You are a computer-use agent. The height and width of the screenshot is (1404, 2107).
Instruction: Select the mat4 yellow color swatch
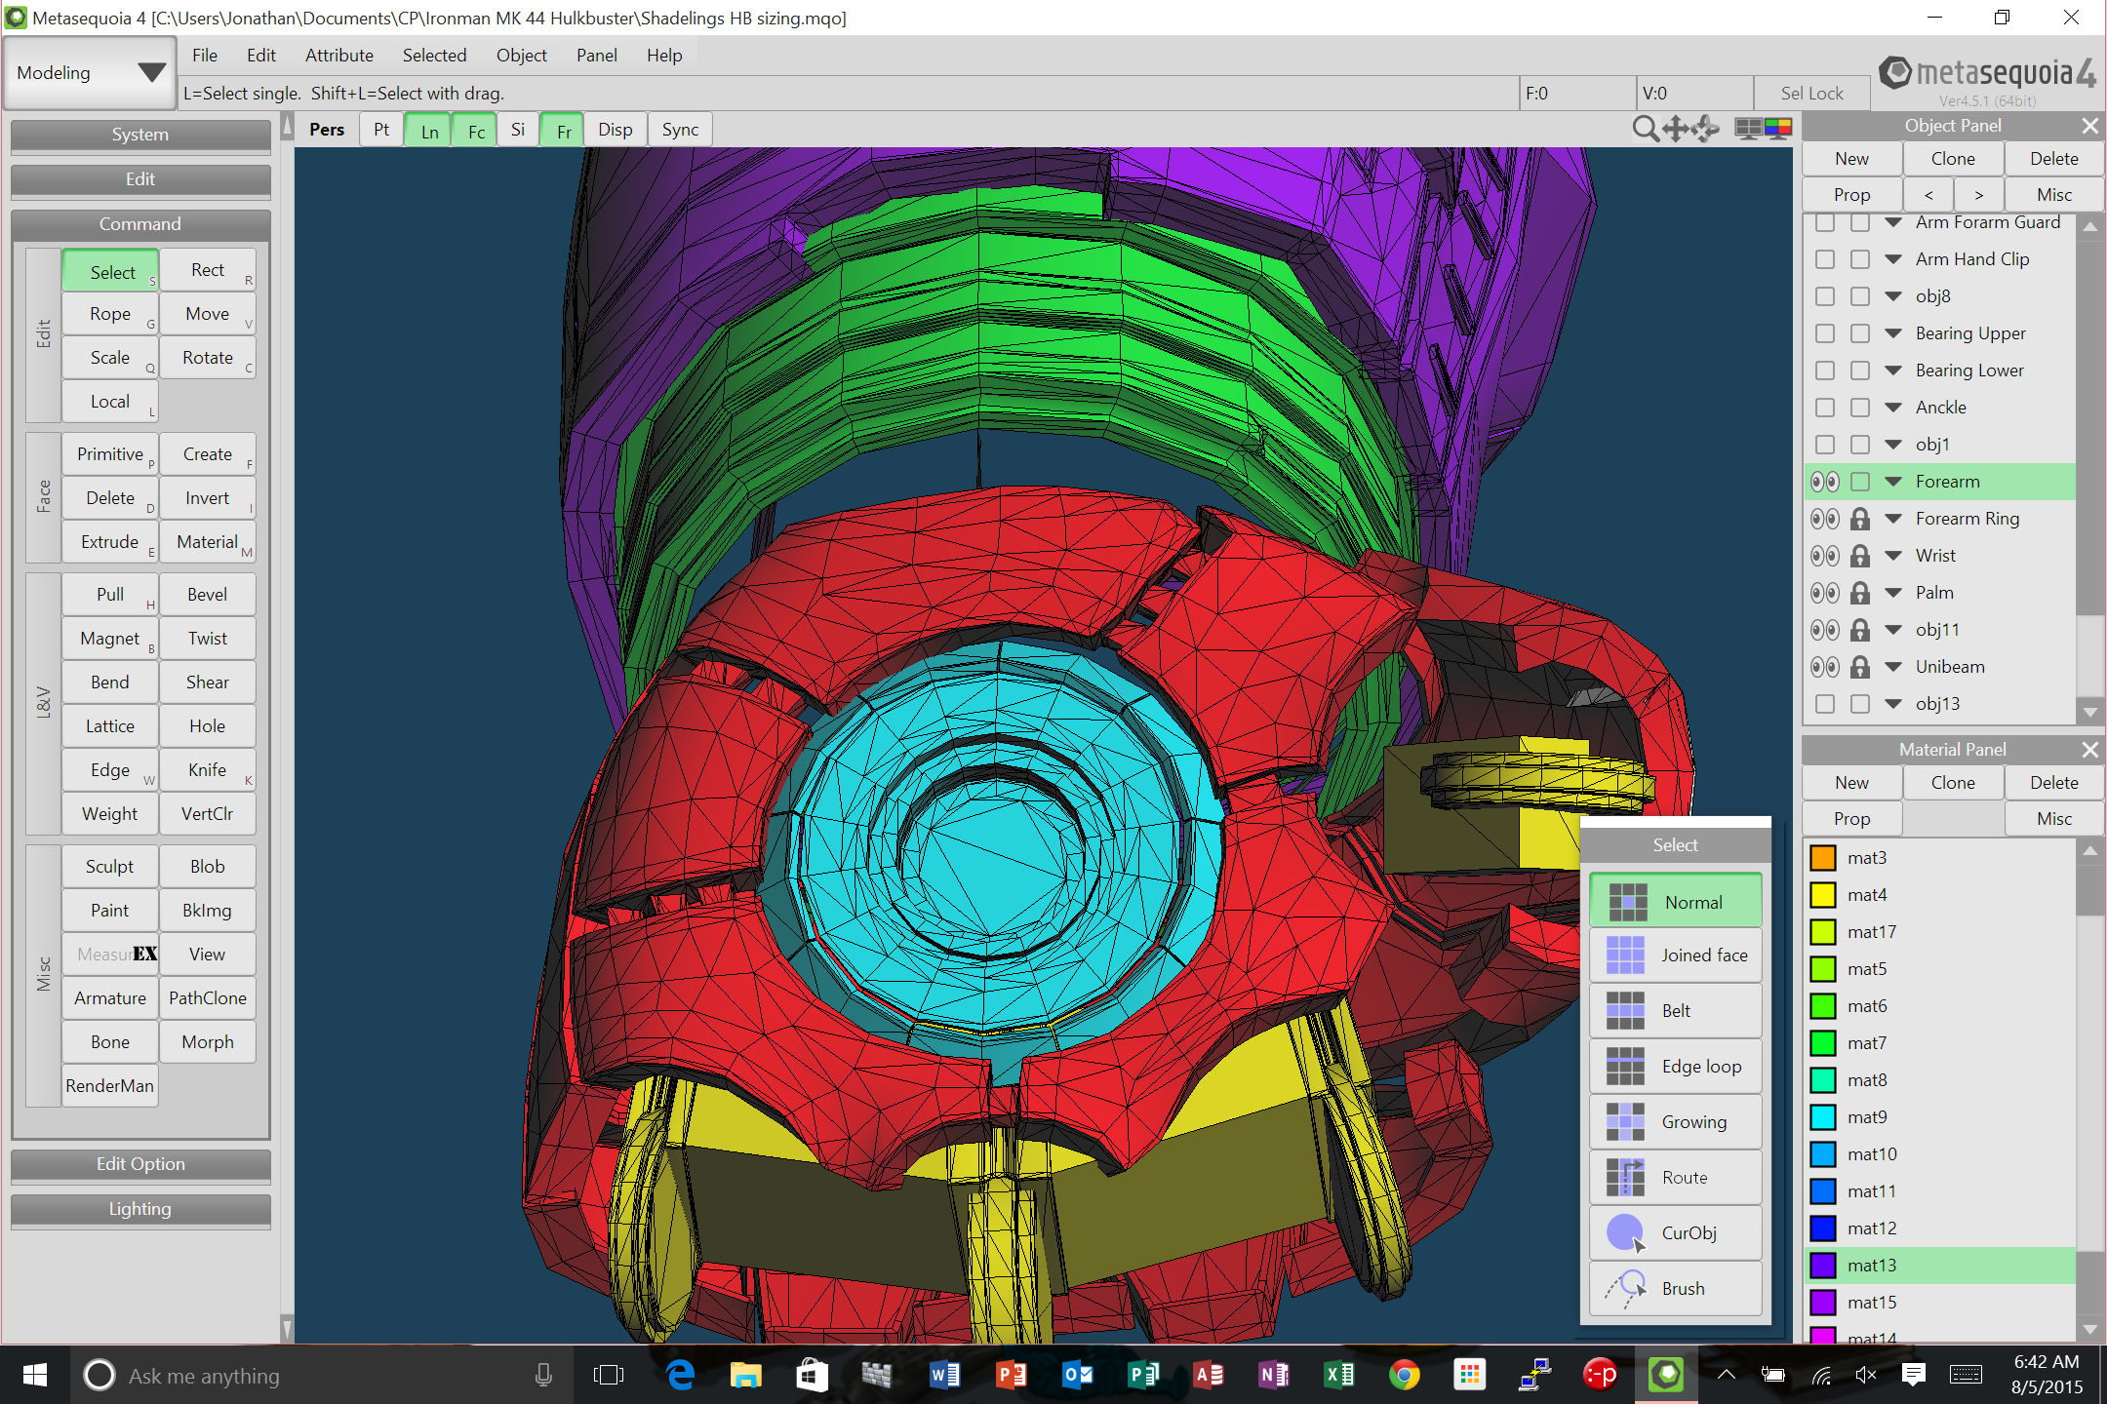click(1823, 895)
